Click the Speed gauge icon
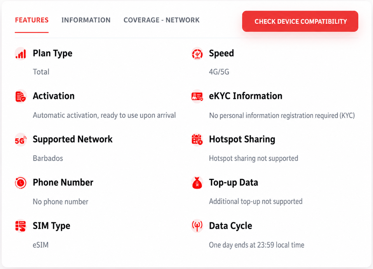This screenshot has height=269, width=373. (x=197, y=54)
